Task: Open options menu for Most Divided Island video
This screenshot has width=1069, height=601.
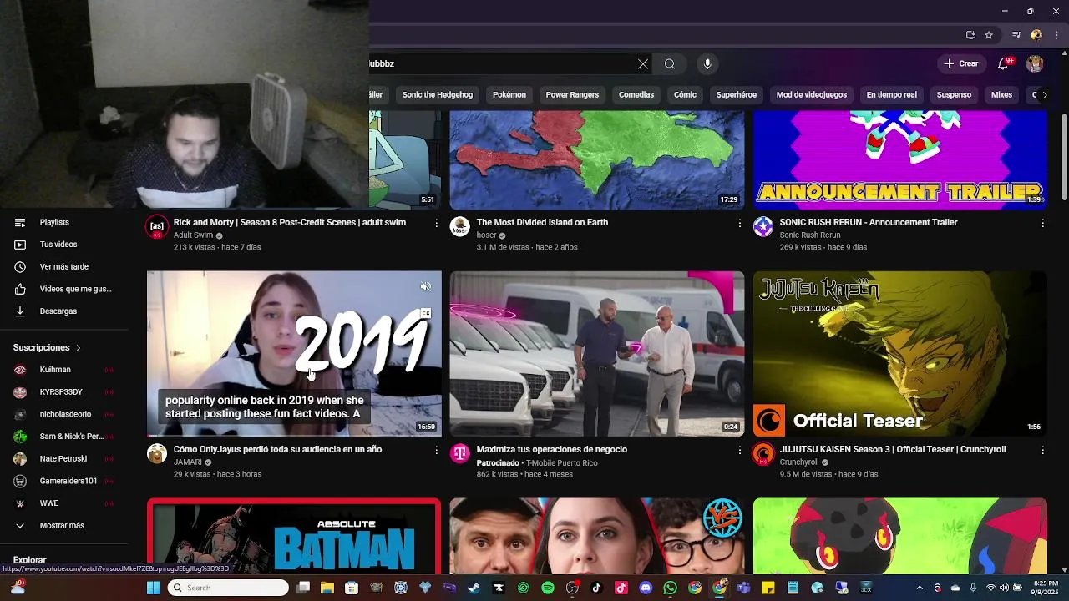Action: [739, 223]
